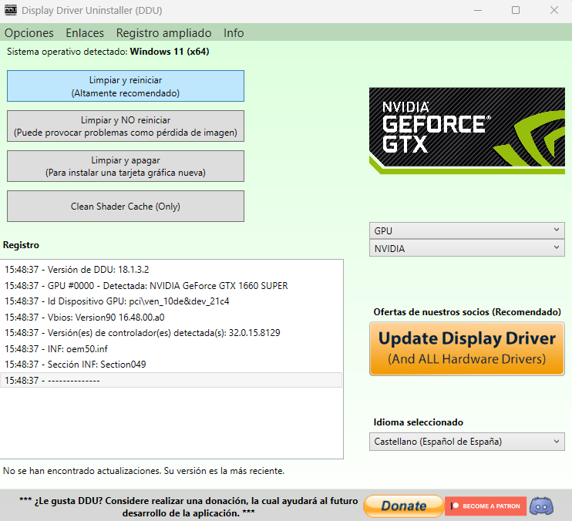Screen dimensions: 572x521
Task: Click Clean Shader Cache (Only) button
Action: click(x=126, y=207)
